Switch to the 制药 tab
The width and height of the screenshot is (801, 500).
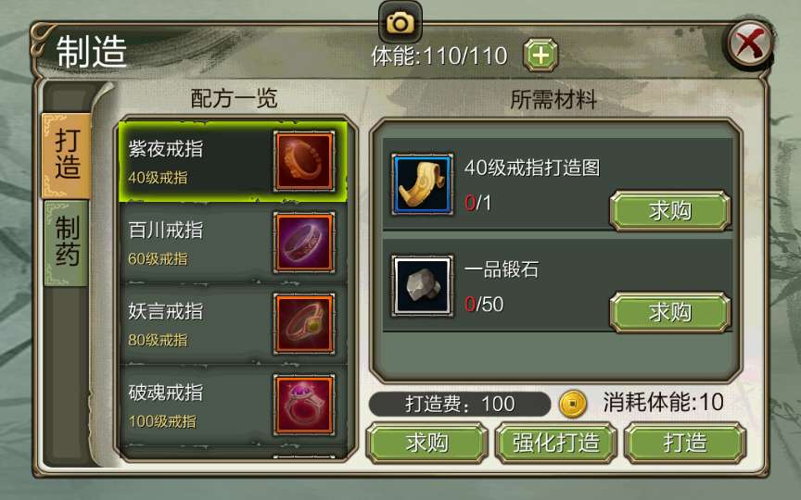pos(67,243)
